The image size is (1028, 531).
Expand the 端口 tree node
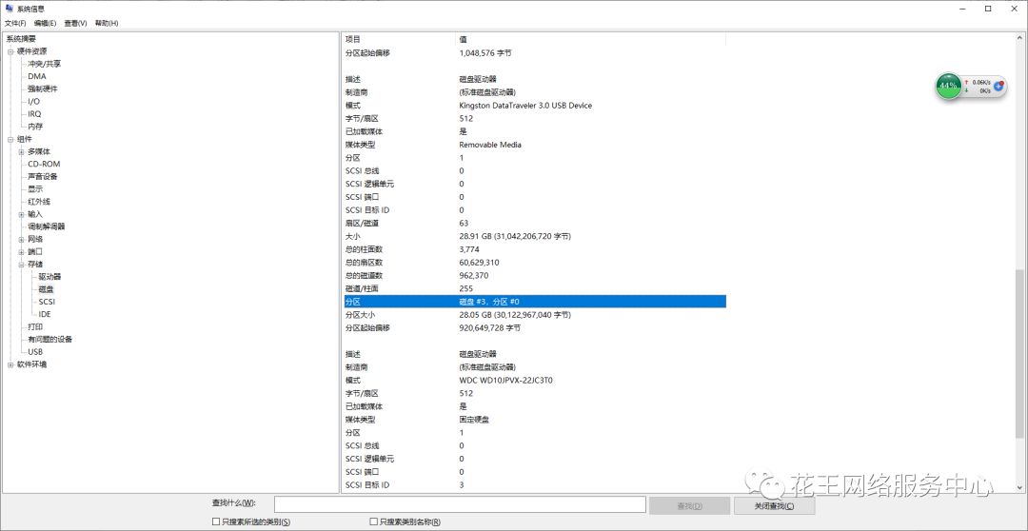[x=21, y=252]
